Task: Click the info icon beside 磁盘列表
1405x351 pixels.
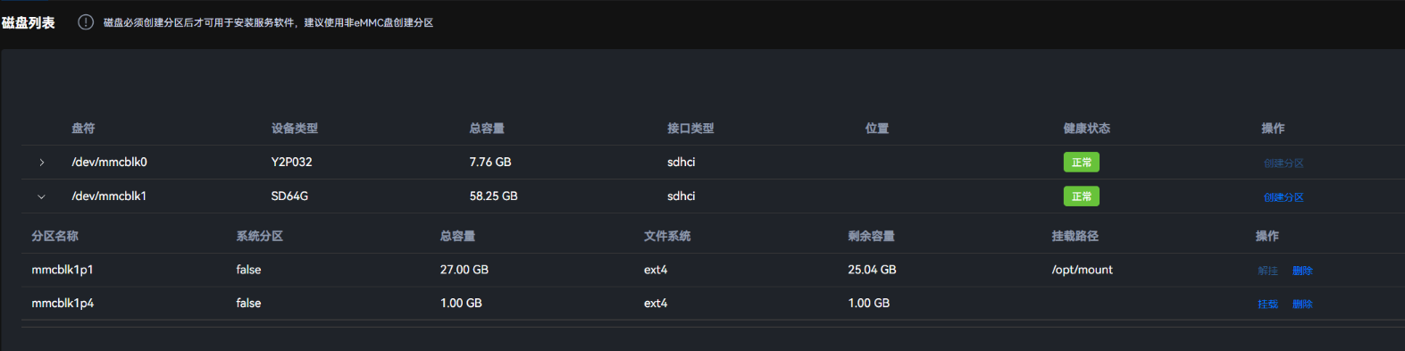Action: pyautogui.click(x=86, y=22)
